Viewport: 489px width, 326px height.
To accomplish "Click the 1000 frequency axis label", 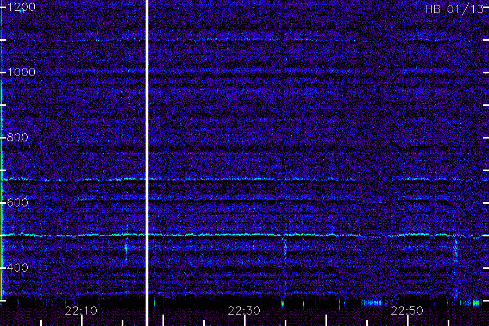I will click(x=21, y=72).
